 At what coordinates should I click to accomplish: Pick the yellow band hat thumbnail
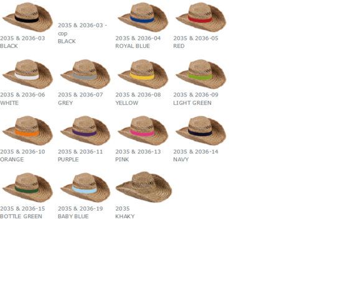143,74
